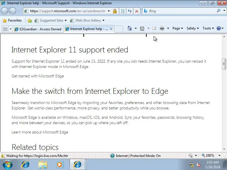
Task: Open the zoom level dropdown arrow
Action: pos(219,156)
